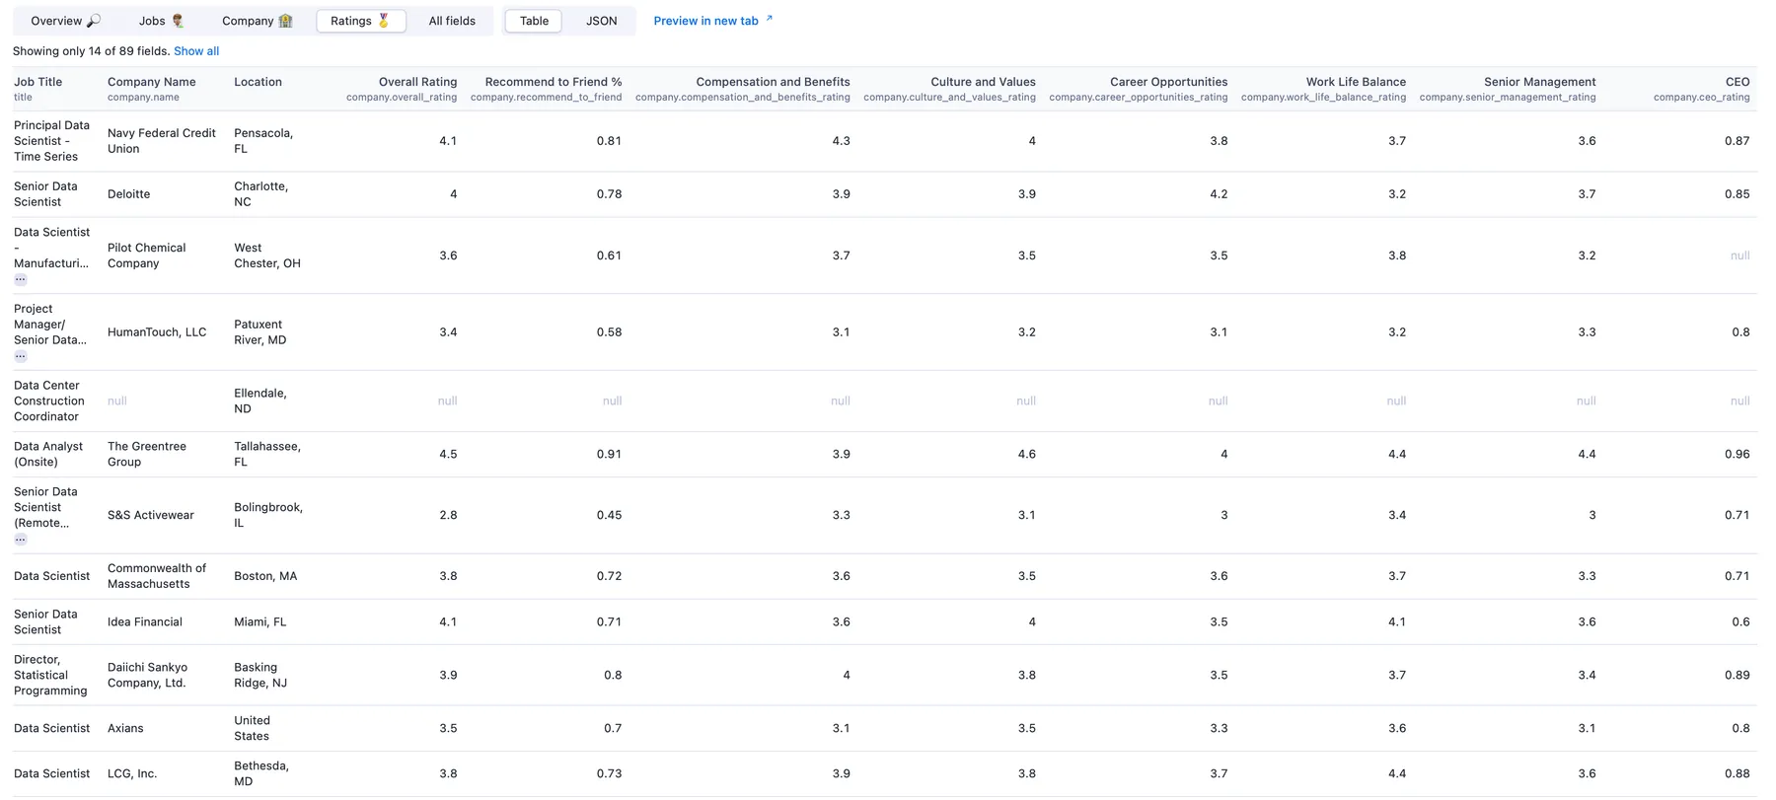Select Navy Federal Credit Union cell
The image size is (1776, 800).
point(162,141)
